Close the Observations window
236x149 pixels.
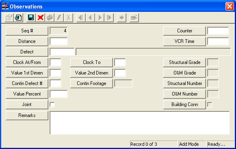tap(230, 6)
